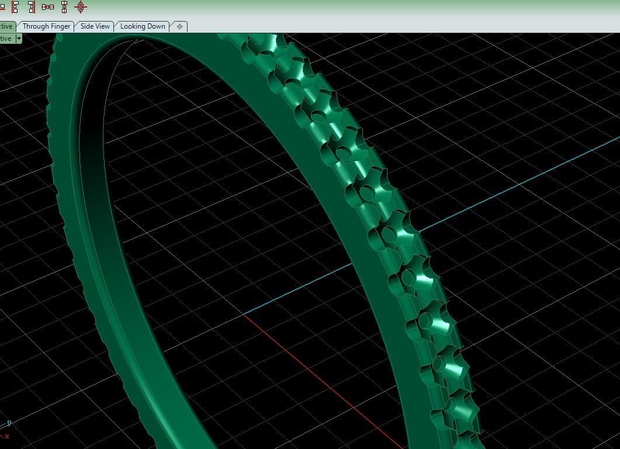
Task: Click the align left edges icon
Action: point(15,7)
